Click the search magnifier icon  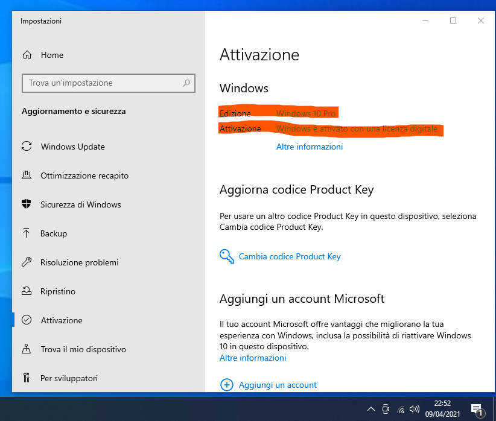(186, 83)
